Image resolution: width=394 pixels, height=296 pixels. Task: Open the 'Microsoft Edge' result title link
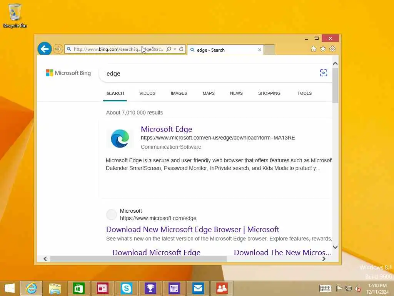coord(166,129)
